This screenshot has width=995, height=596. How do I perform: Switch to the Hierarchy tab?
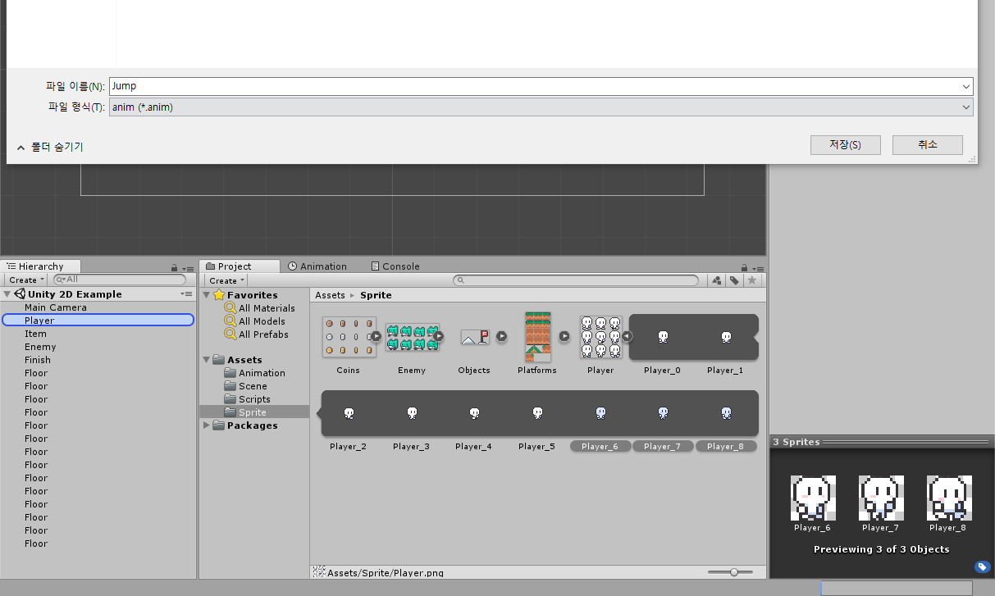click(x=41, y=266)
